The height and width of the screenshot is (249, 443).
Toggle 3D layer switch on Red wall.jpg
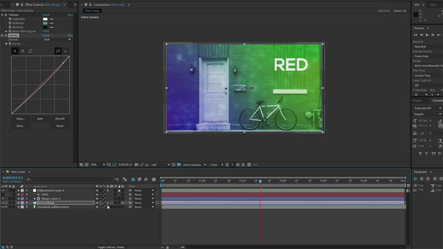click(122, 203)
